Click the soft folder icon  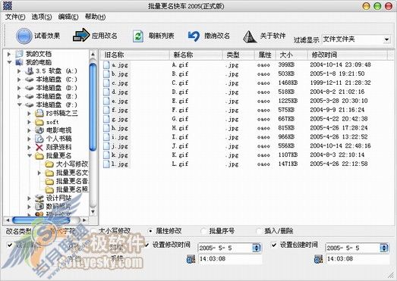coord(39,122)
